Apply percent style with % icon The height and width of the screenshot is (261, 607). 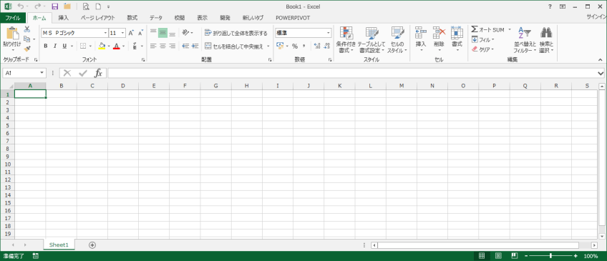coord(295,46)
